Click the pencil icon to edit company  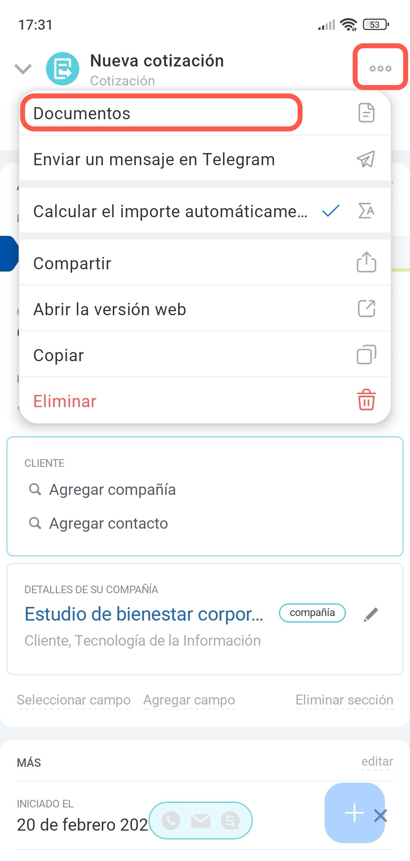pyautogui.click(x=371, y=614)
